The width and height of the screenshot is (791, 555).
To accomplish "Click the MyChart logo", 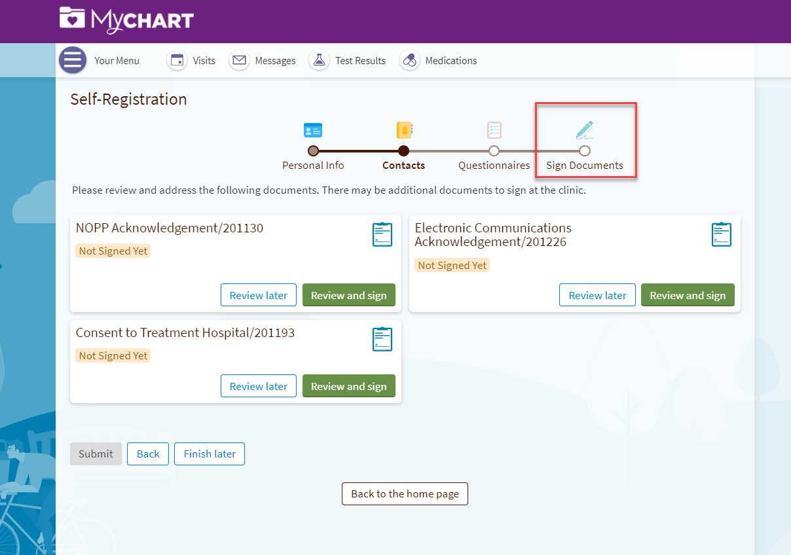I will [x=126, y=20].
